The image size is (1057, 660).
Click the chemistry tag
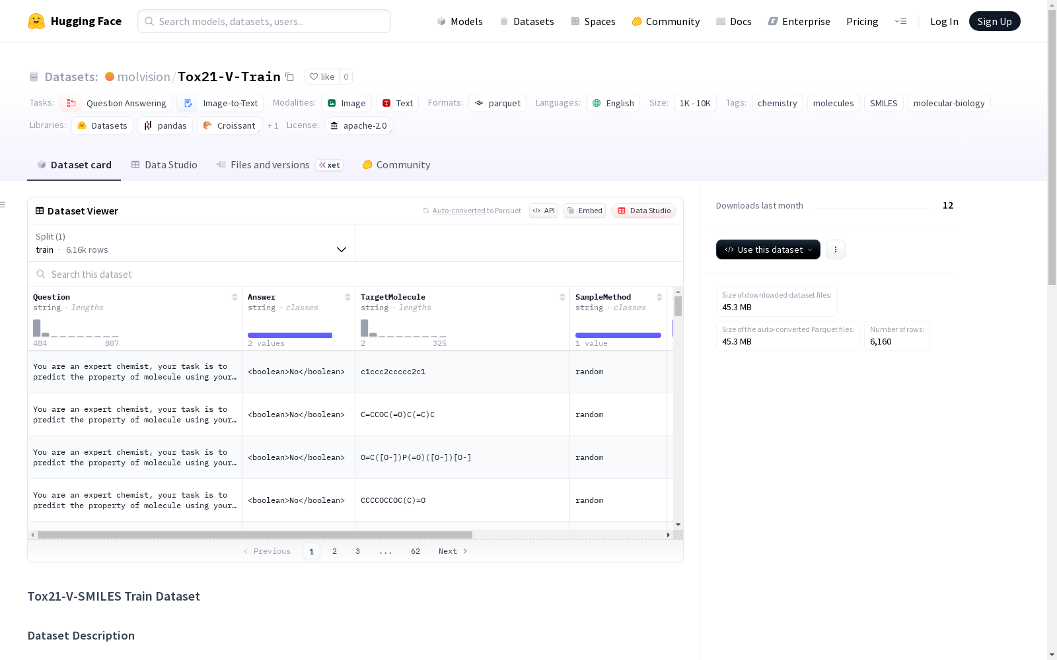point(778,103)
